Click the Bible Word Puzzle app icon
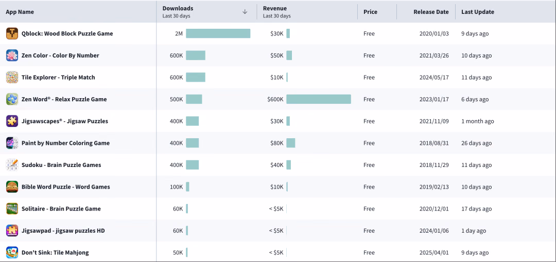 tap(12, 187)
